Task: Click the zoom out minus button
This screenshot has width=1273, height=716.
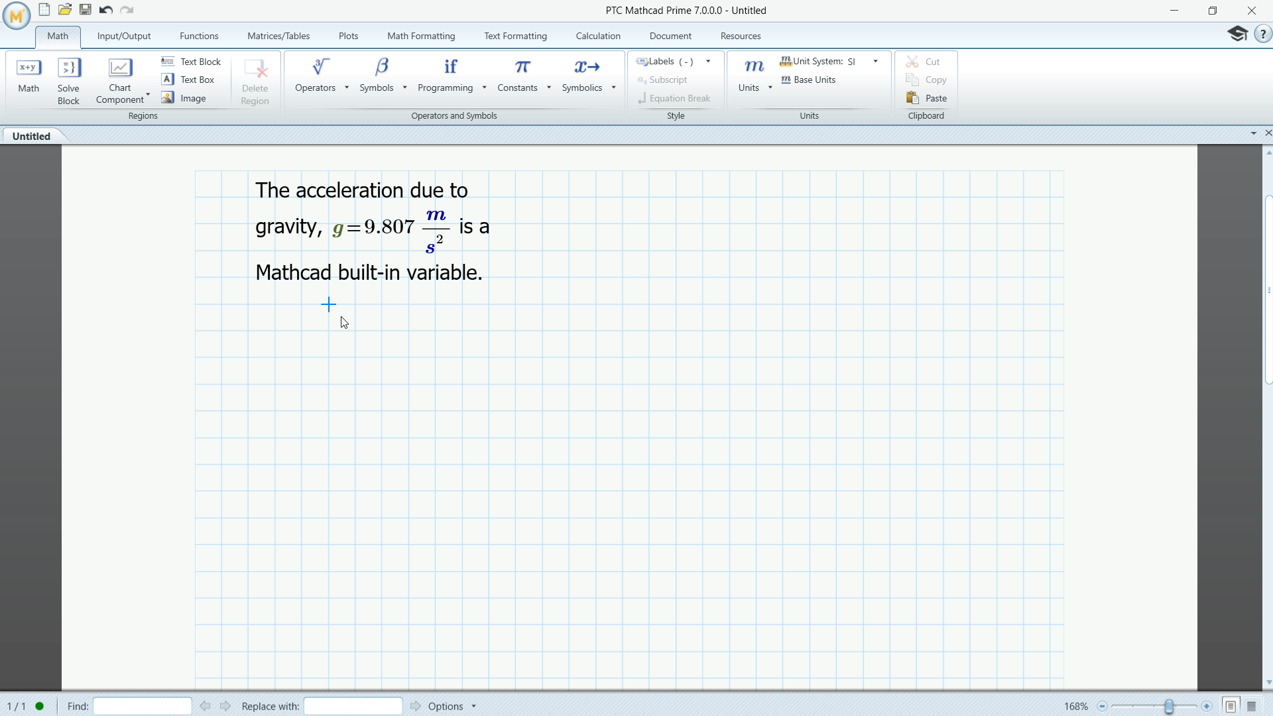Action: tap(1103, 707)
